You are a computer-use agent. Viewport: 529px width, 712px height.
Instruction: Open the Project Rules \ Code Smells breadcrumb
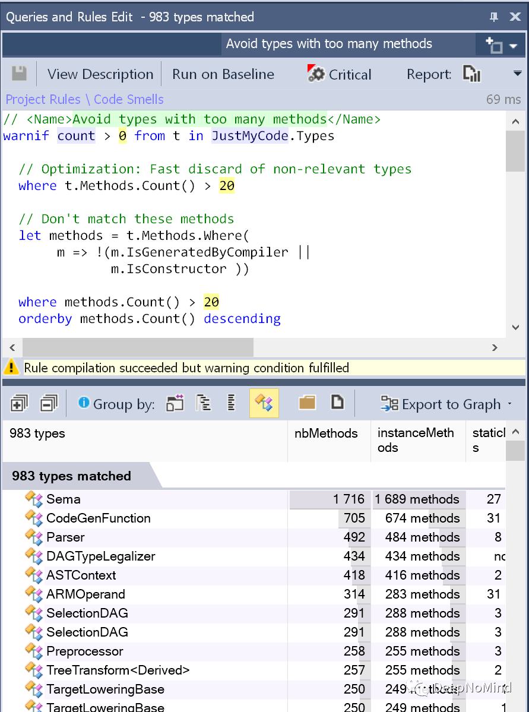85,99
